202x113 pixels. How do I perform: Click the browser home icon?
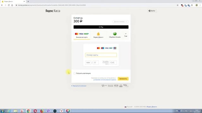(12, 5)
